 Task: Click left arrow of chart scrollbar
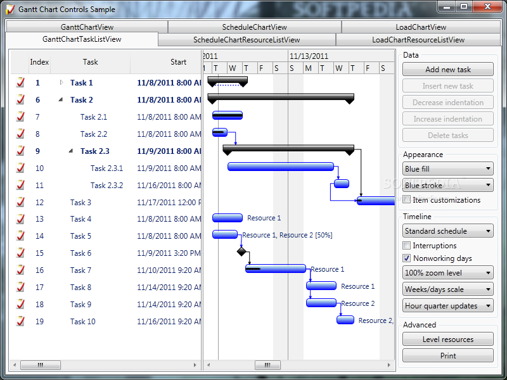(209, 365)
